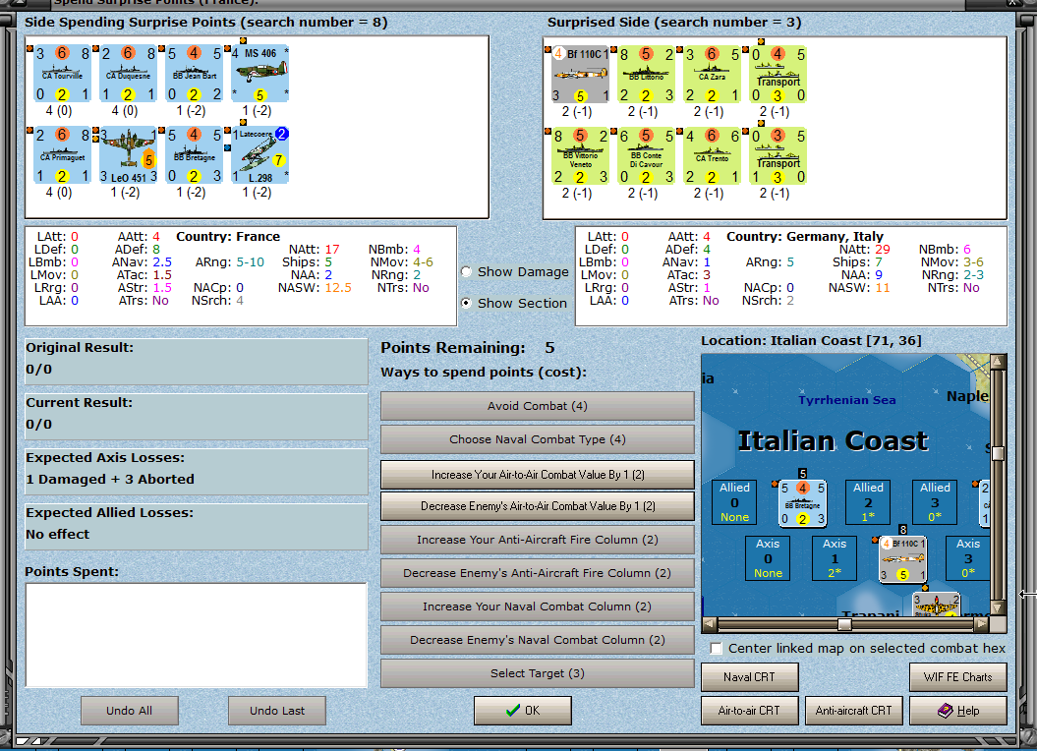The image size is (1037, 751).
Task: Open the Help button
Action: point(957,711)
